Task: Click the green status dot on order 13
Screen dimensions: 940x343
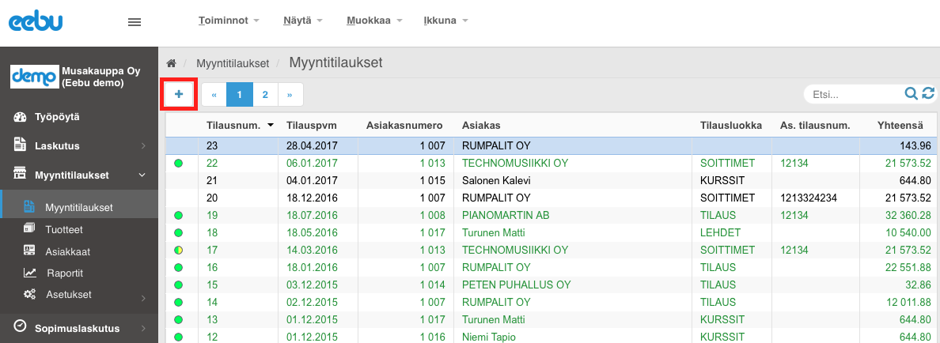Action: click(x=178, y=319)
